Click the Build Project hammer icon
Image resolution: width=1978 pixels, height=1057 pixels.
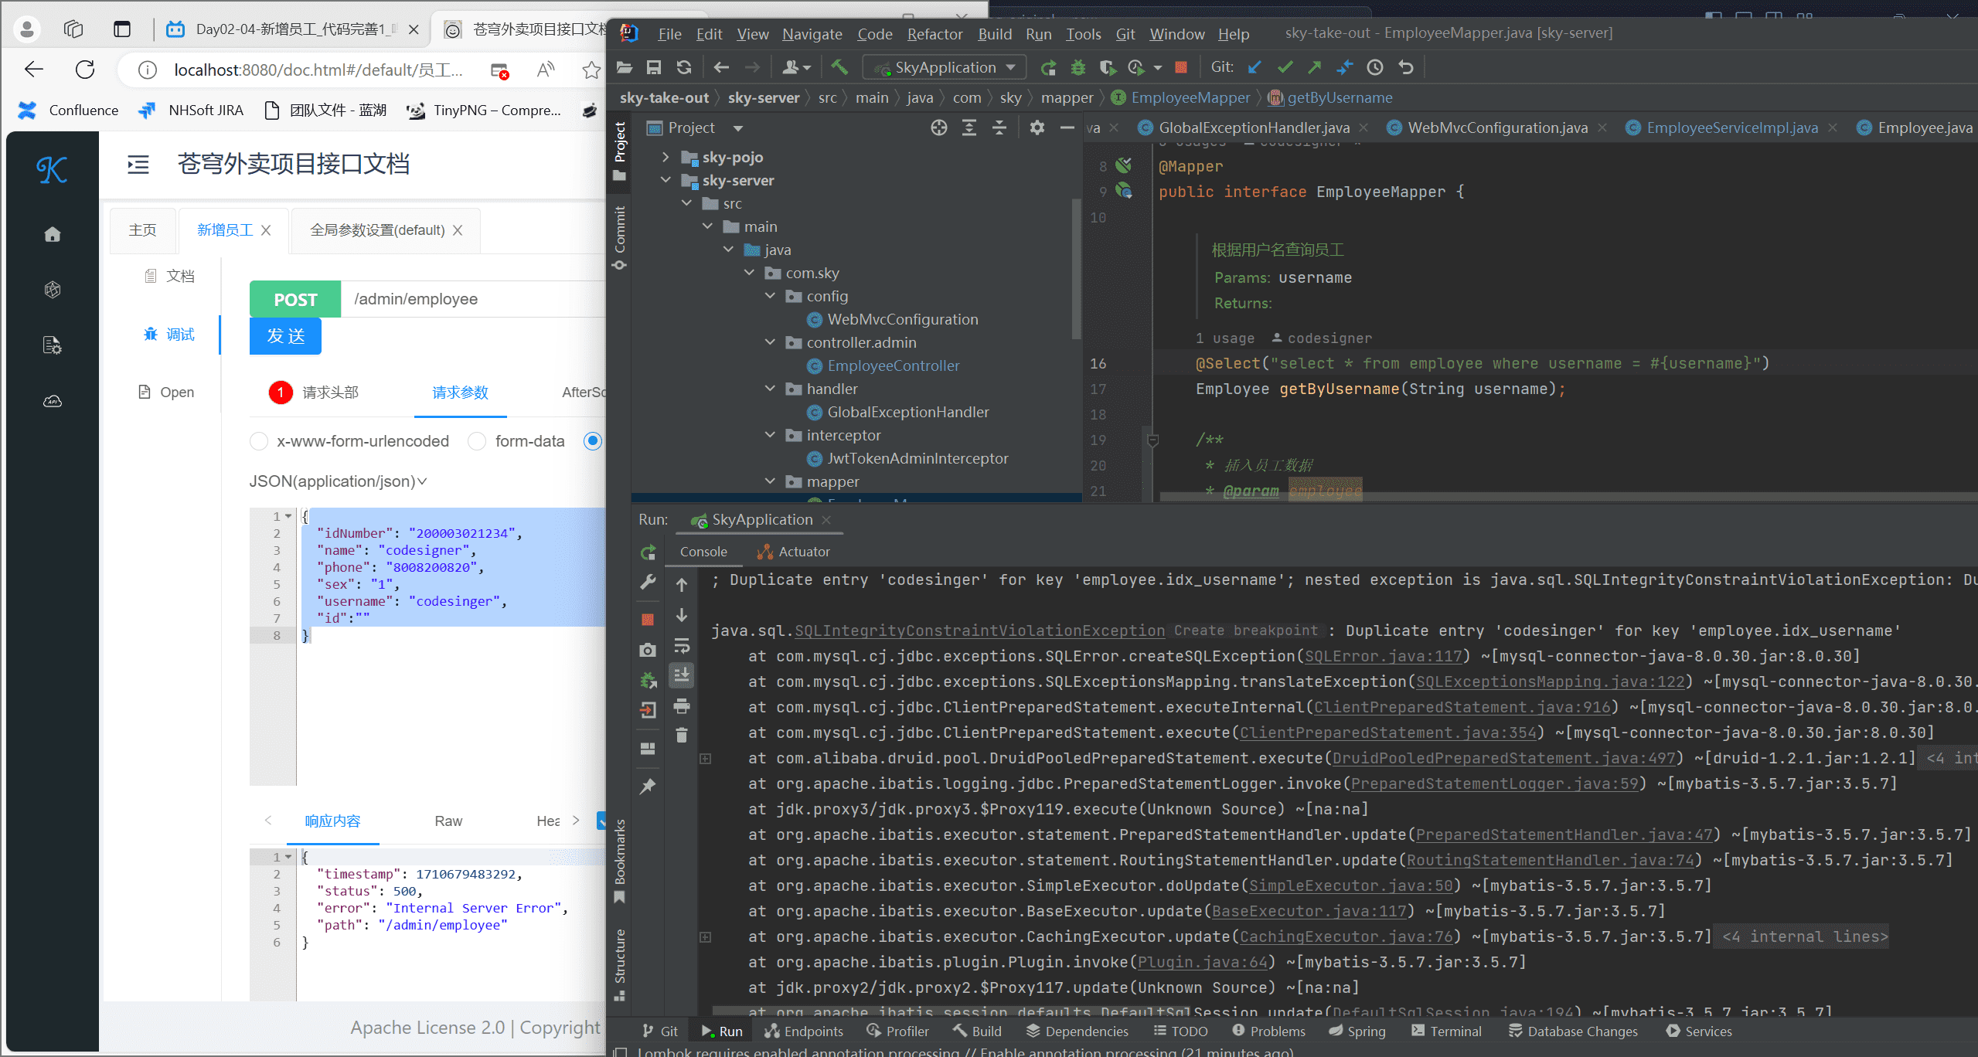[x=839, y=68]
